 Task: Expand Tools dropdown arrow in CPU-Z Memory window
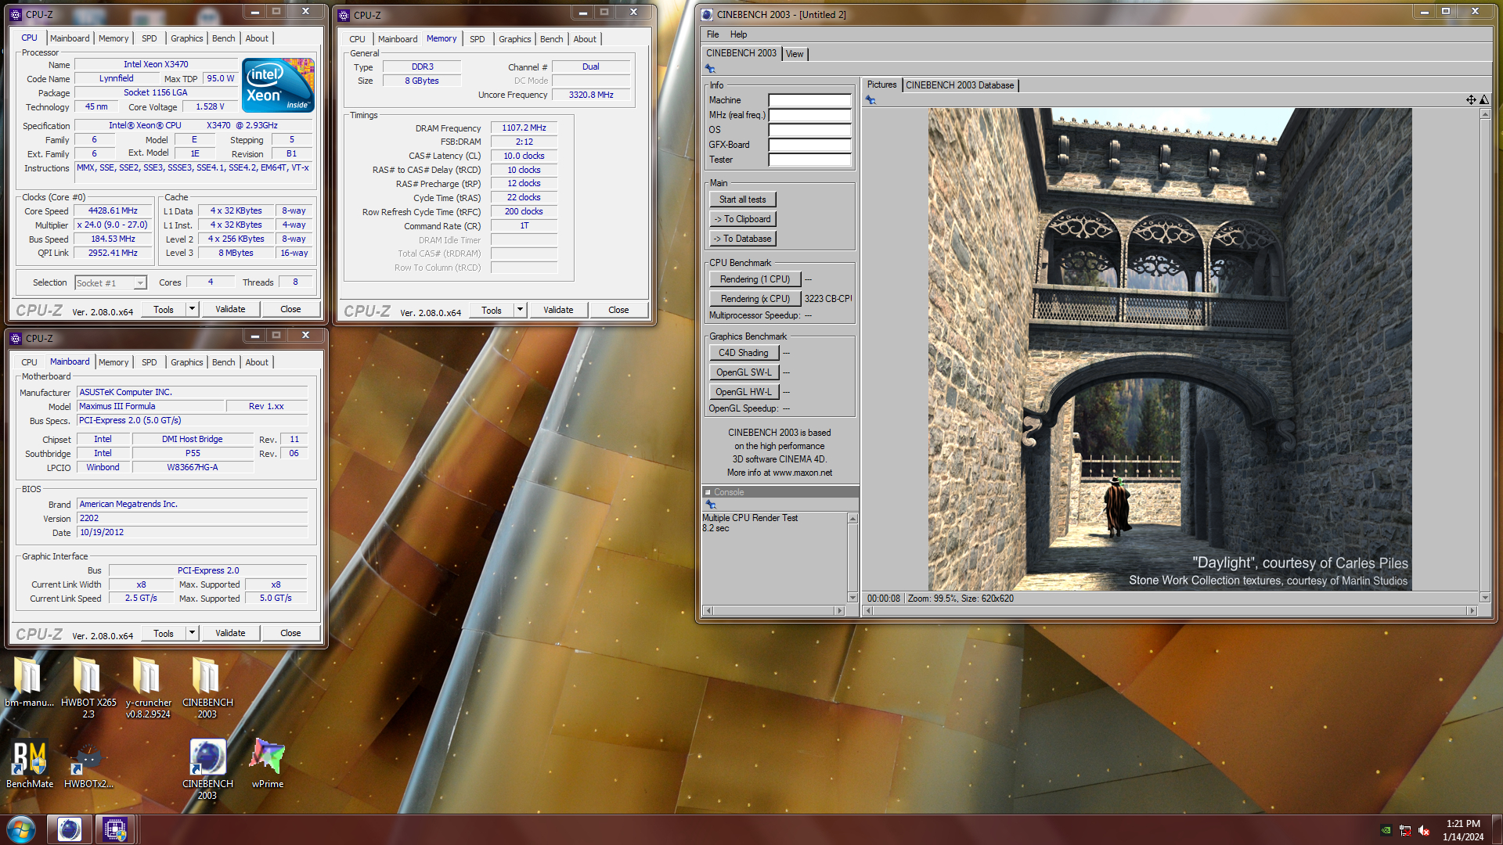tap(520, 310)
